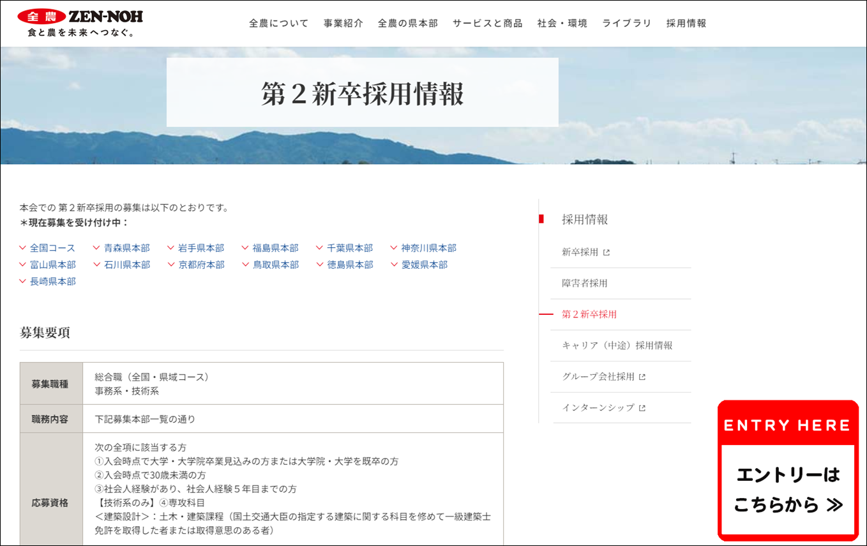Open 社会・環境 menu
This screenshot has width=867, height=546.
562,23
